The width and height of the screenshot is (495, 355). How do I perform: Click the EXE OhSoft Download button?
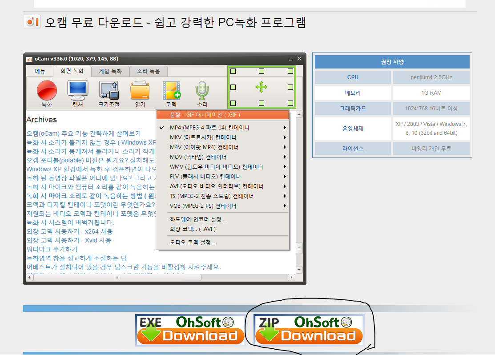click(x=190, y=330)
